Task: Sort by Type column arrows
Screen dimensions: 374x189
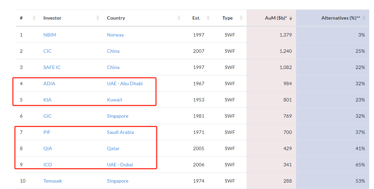Action: coord(241,18)
